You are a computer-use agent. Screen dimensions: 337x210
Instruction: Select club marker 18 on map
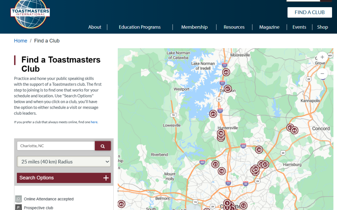point(222,171)
